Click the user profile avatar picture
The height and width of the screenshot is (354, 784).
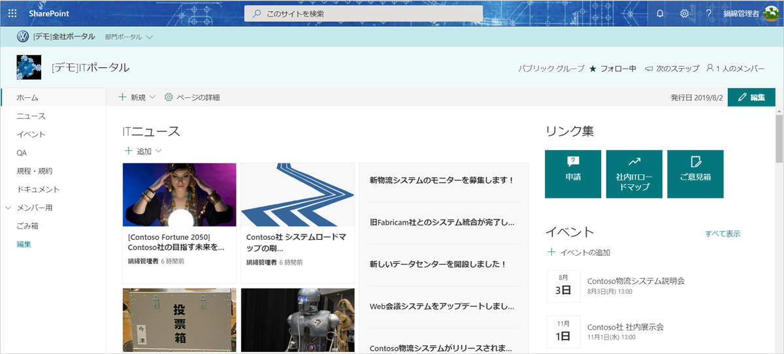[x=771, y=13]
